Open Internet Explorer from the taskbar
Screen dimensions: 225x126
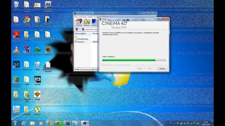coord(24,123)
